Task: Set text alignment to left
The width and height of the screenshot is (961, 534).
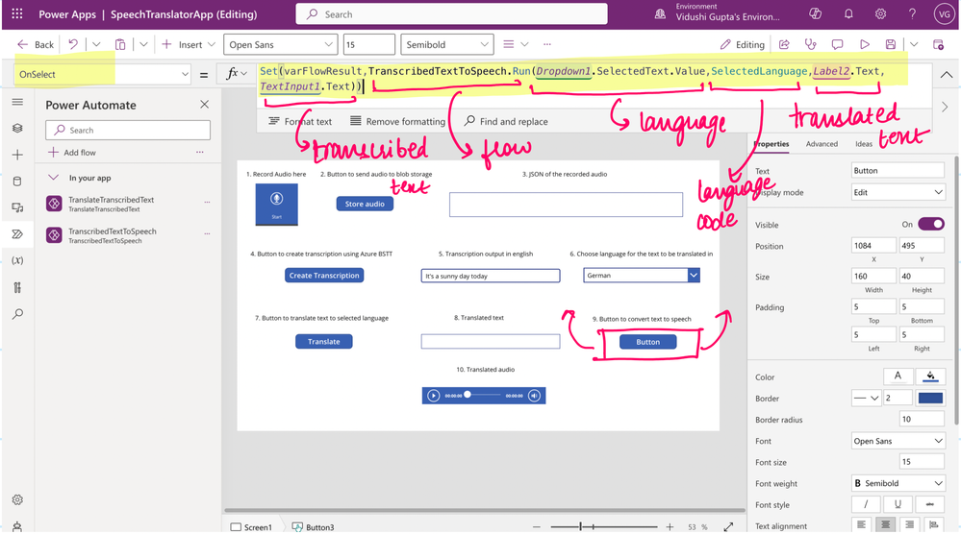Action: (x=861, y=524)
